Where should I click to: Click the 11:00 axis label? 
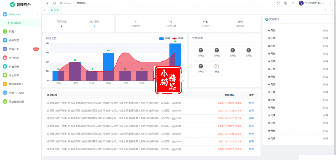click(x=58, y=83)
